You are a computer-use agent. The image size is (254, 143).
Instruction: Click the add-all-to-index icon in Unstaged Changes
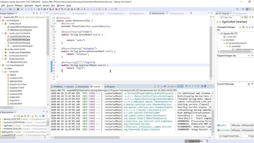(x=243, y=27)
